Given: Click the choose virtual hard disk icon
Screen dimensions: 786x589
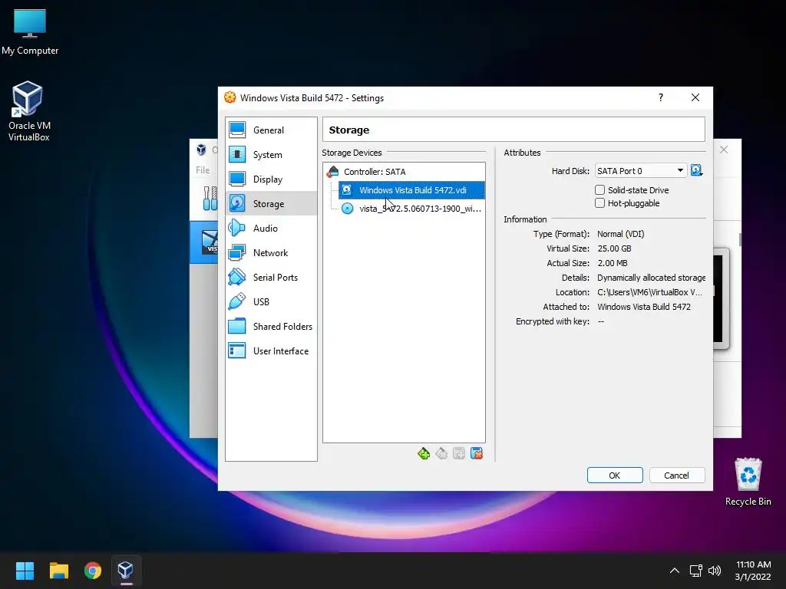Looking at the screenshot, I should [x=696, y=171].
